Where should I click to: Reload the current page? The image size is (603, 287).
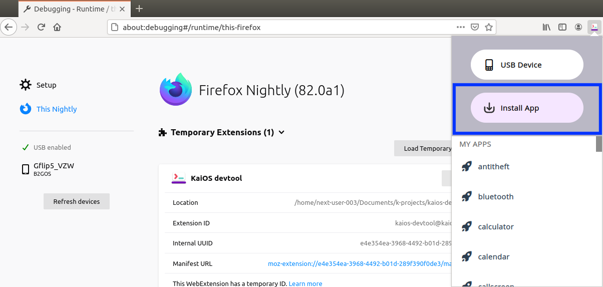point(42,27)
